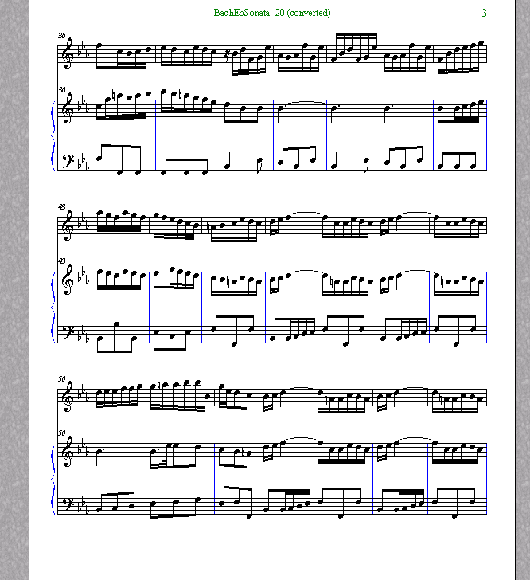Click the piano treble clef in the third system
Screen dimensions: 530x580
pyautogui.click(x=67, y=452)
